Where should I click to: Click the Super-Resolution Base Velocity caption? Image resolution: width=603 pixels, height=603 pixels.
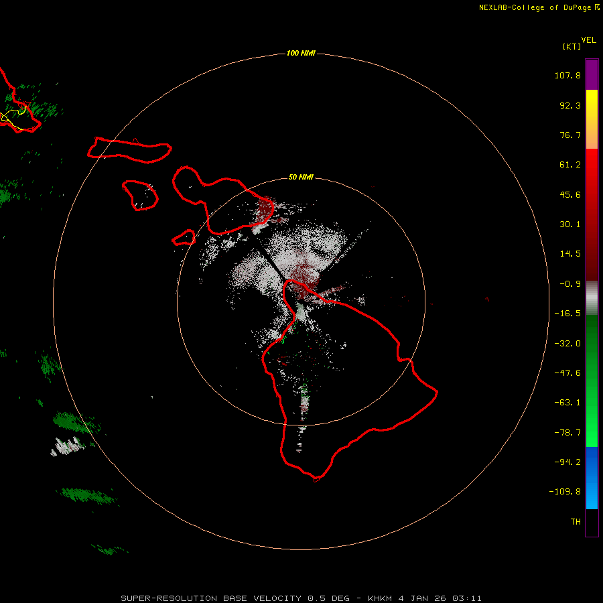pyautogui.click(x=301, y=598)
